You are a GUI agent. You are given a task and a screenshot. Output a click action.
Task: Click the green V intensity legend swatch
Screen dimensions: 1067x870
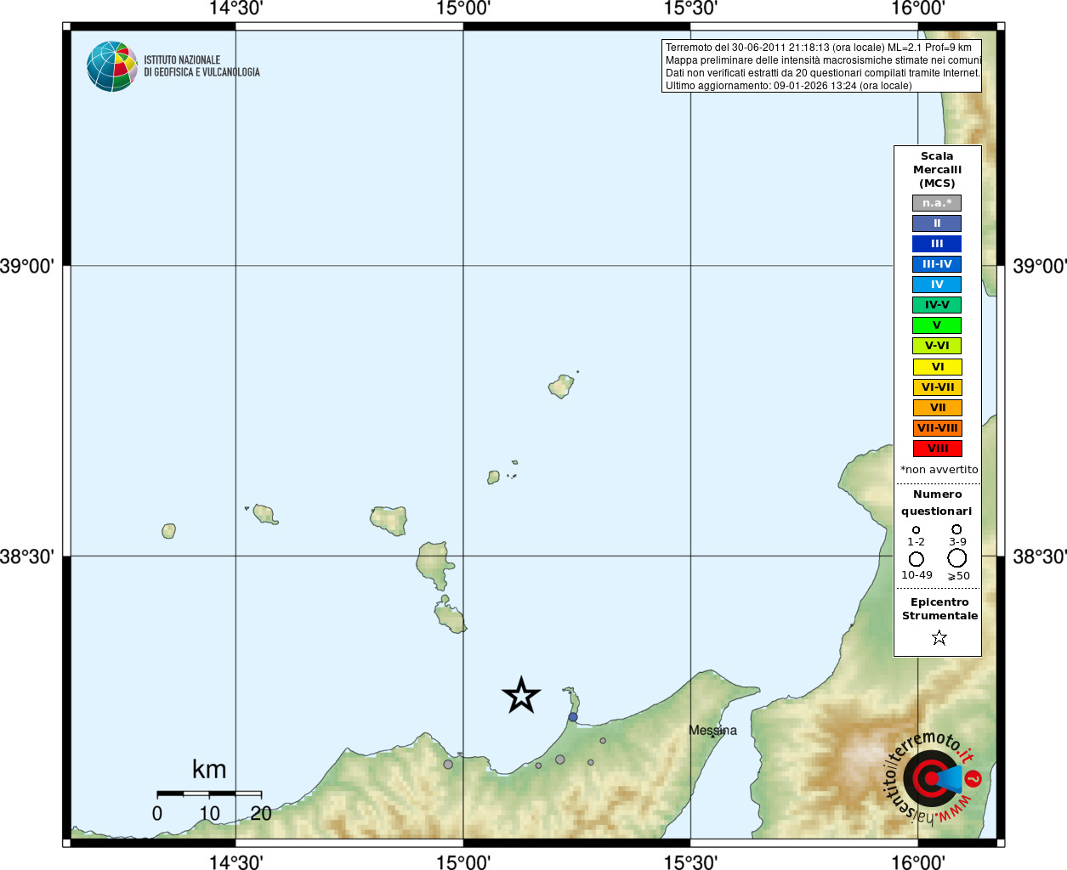pyautogui.click(x=937, y=325)
